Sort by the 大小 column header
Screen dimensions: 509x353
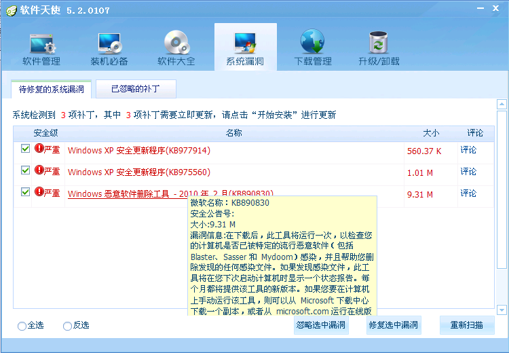(431, 133)
